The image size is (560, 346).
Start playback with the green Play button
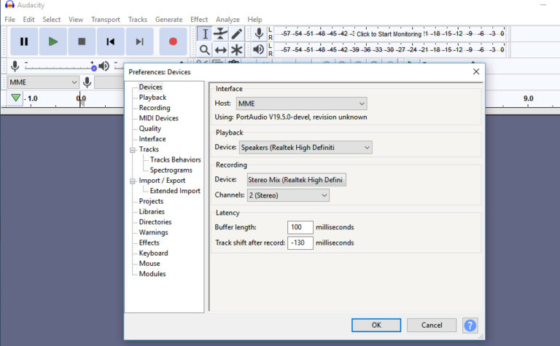(x=52, y=42)
